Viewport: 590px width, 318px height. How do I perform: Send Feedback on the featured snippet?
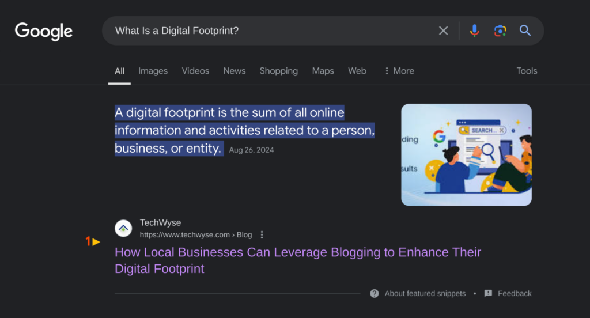pos(515,294)
